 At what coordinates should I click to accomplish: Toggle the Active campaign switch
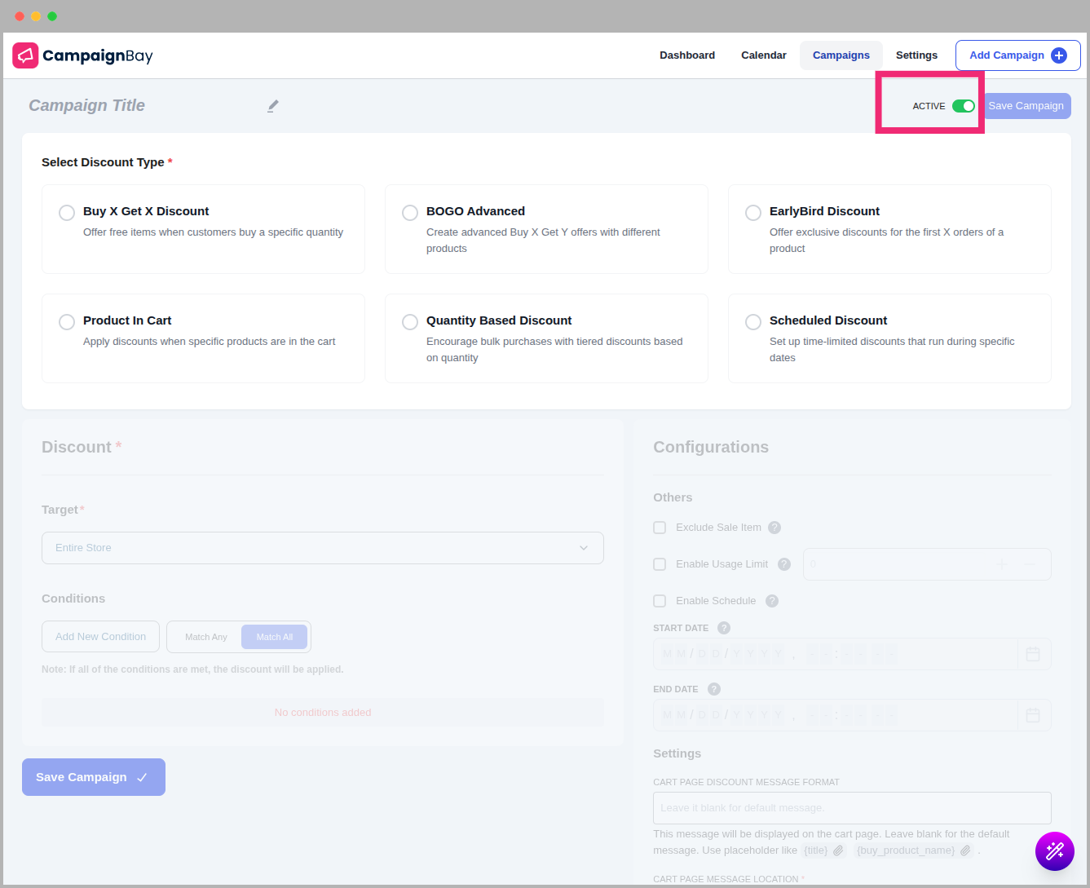963,106
